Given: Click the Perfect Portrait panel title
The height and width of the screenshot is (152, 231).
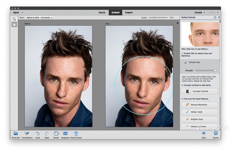Looking at the screenshot, I should pos(188,17).
